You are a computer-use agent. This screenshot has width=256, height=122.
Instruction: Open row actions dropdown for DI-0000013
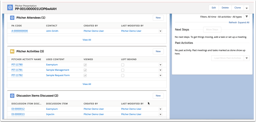click(160, 114)
